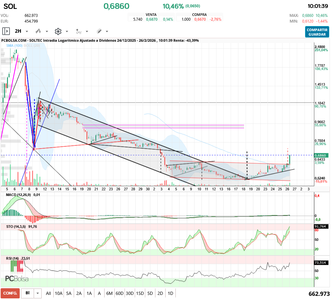Select the 6M time range
The width and height of the screenshot is (334, 300).
pyautogui.click(x=109, y=293)
